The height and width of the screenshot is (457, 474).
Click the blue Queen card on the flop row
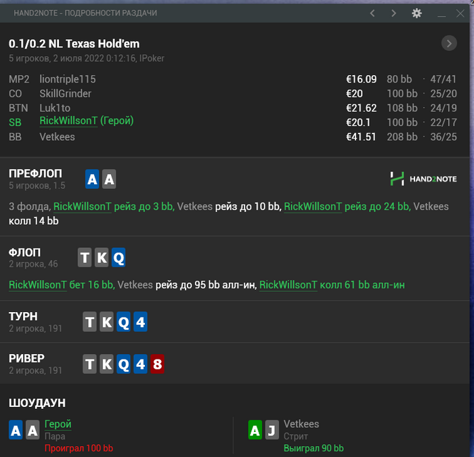pyautogui.click(x=118, y=257)
